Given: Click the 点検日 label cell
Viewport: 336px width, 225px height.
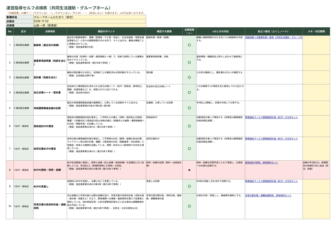Looking at the screenshot, I should tap(20, 21).
